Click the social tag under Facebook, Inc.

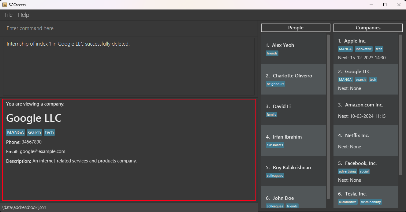pos(364,171)
